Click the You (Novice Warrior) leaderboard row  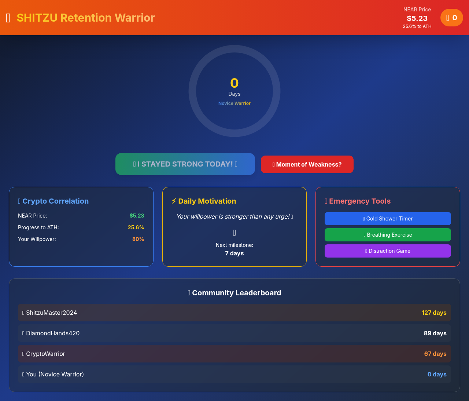(x=234, y=374)
